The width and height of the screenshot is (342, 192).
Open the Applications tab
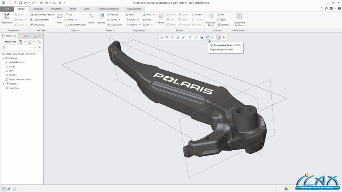point(134,9)
